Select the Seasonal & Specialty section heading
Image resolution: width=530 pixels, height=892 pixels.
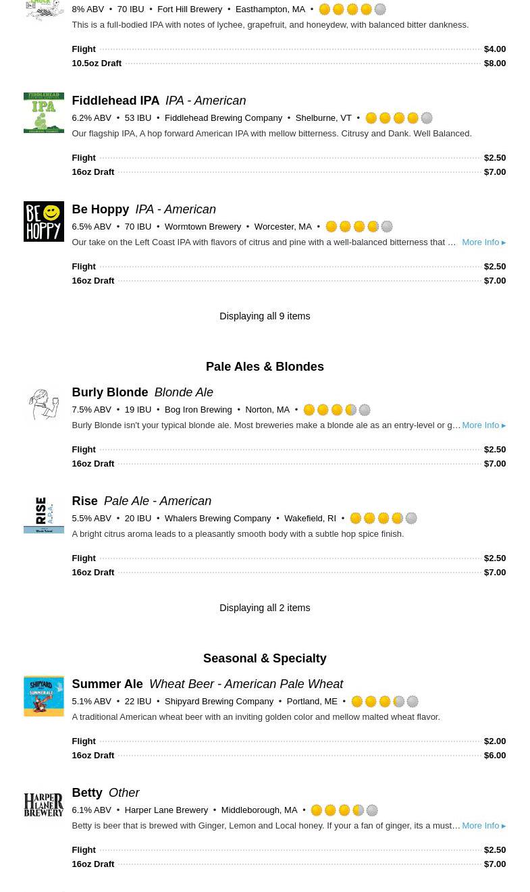pyautogui.click(x=265, y=658)
